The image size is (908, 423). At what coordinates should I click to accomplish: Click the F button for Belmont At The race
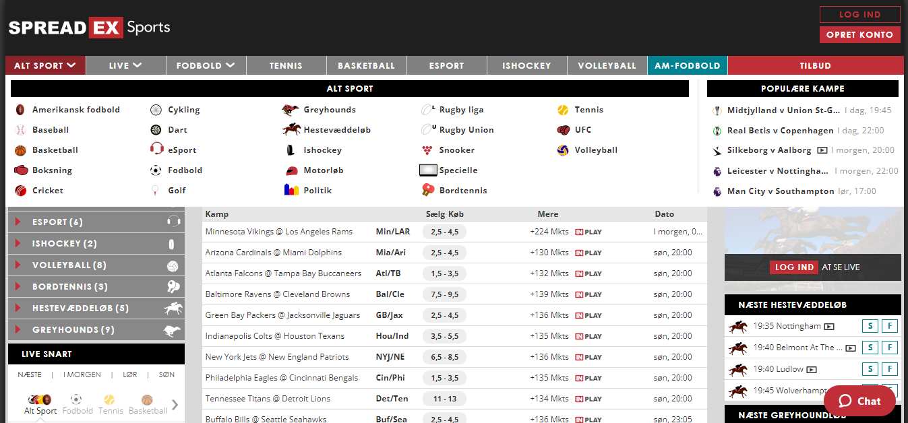(890, 348)
